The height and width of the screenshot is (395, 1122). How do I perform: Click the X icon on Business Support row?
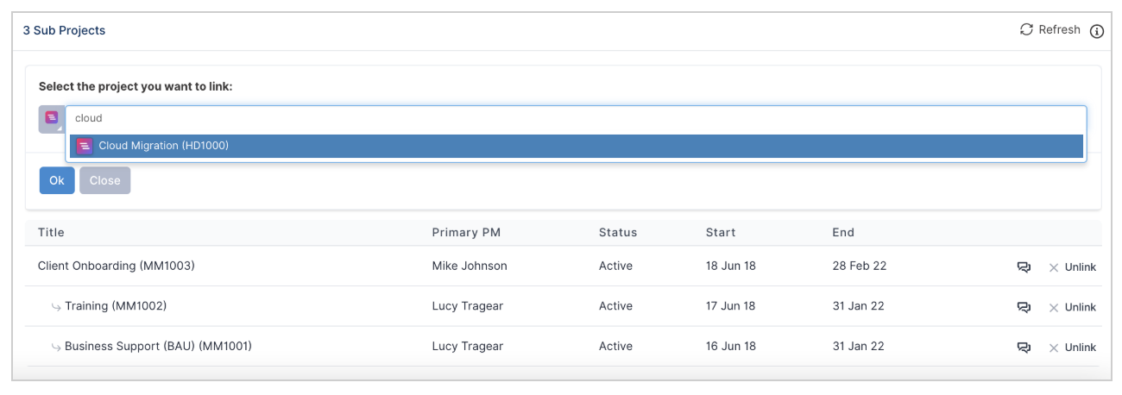click(1053, 348)
